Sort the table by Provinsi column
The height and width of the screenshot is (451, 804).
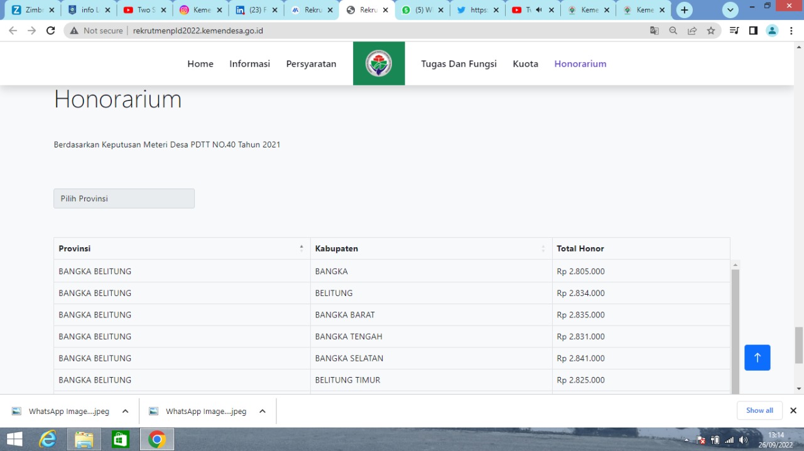(x=301, y=248)
